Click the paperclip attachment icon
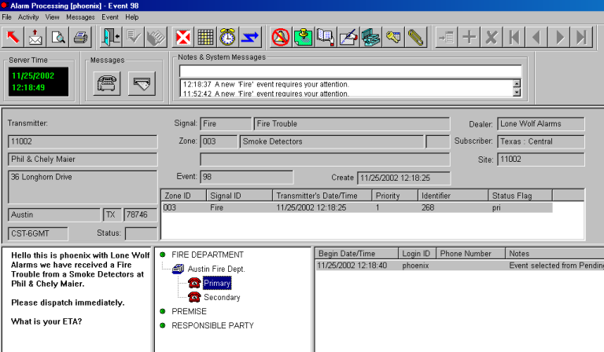 point(415,36)
